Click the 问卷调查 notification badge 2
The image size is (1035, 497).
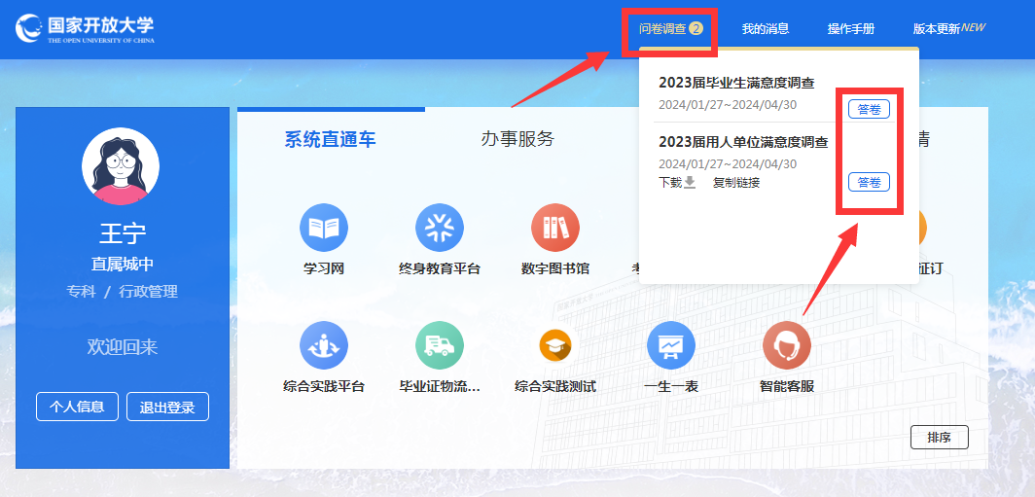(696, 28)
